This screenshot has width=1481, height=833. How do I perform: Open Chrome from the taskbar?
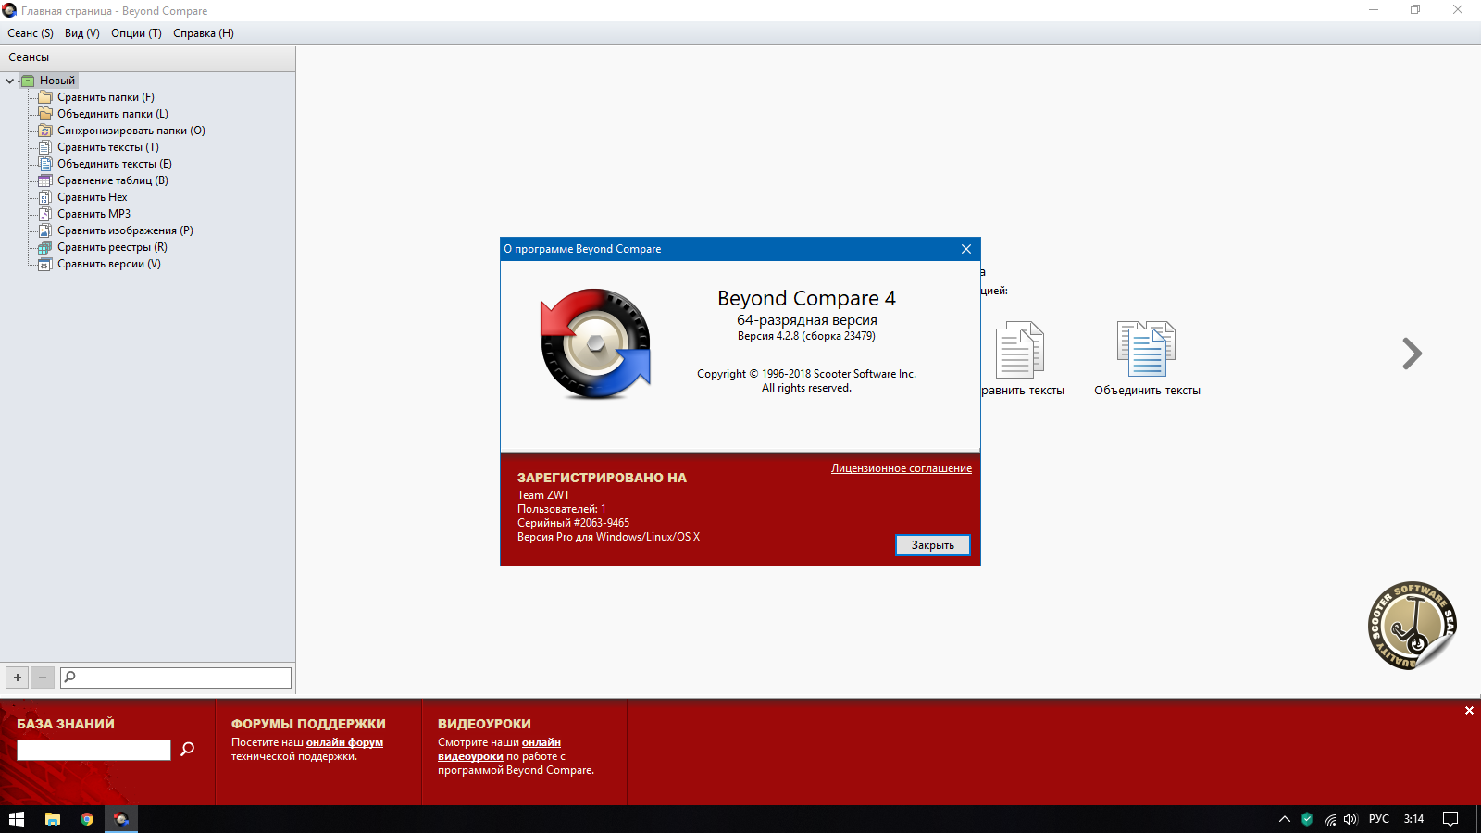(x=87, y=819)
